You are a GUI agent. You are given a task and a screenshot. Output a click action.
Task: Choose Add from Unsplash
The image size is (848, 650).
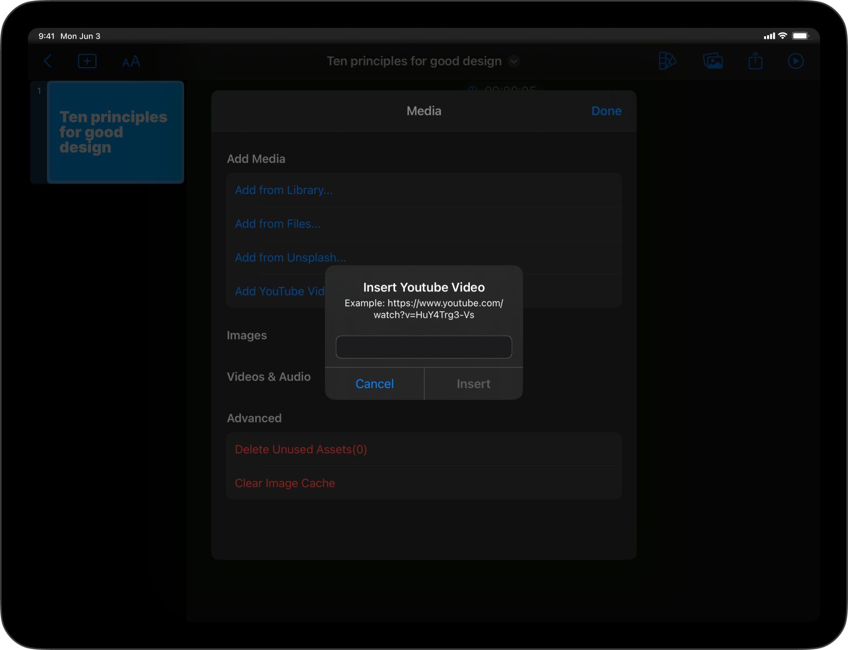[x=424, y=257]
